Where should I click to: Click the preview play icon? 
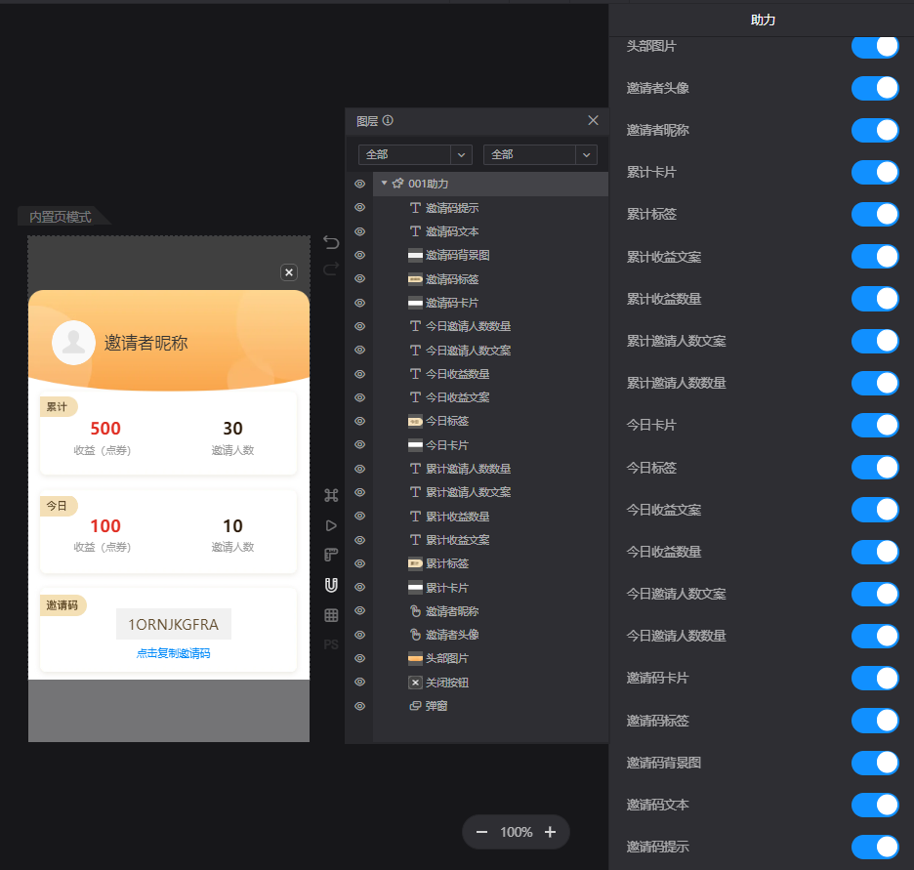[x=331, y=525]
